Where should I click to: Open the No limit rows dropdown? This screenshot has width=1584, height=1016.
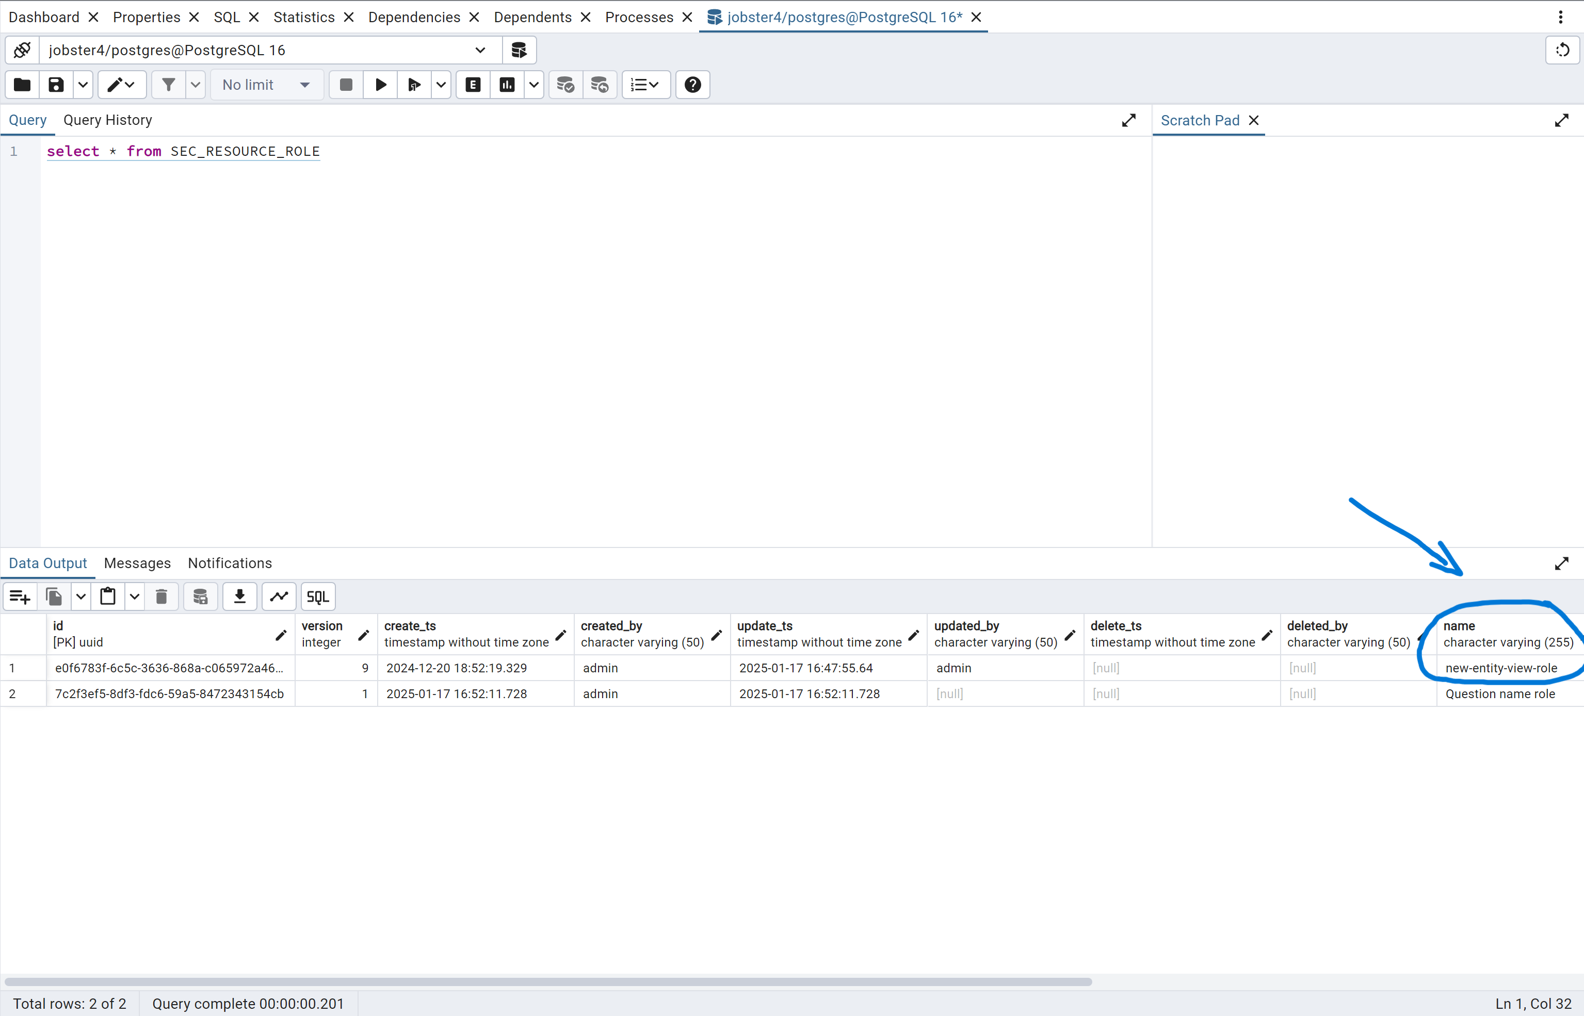[267, 85]
